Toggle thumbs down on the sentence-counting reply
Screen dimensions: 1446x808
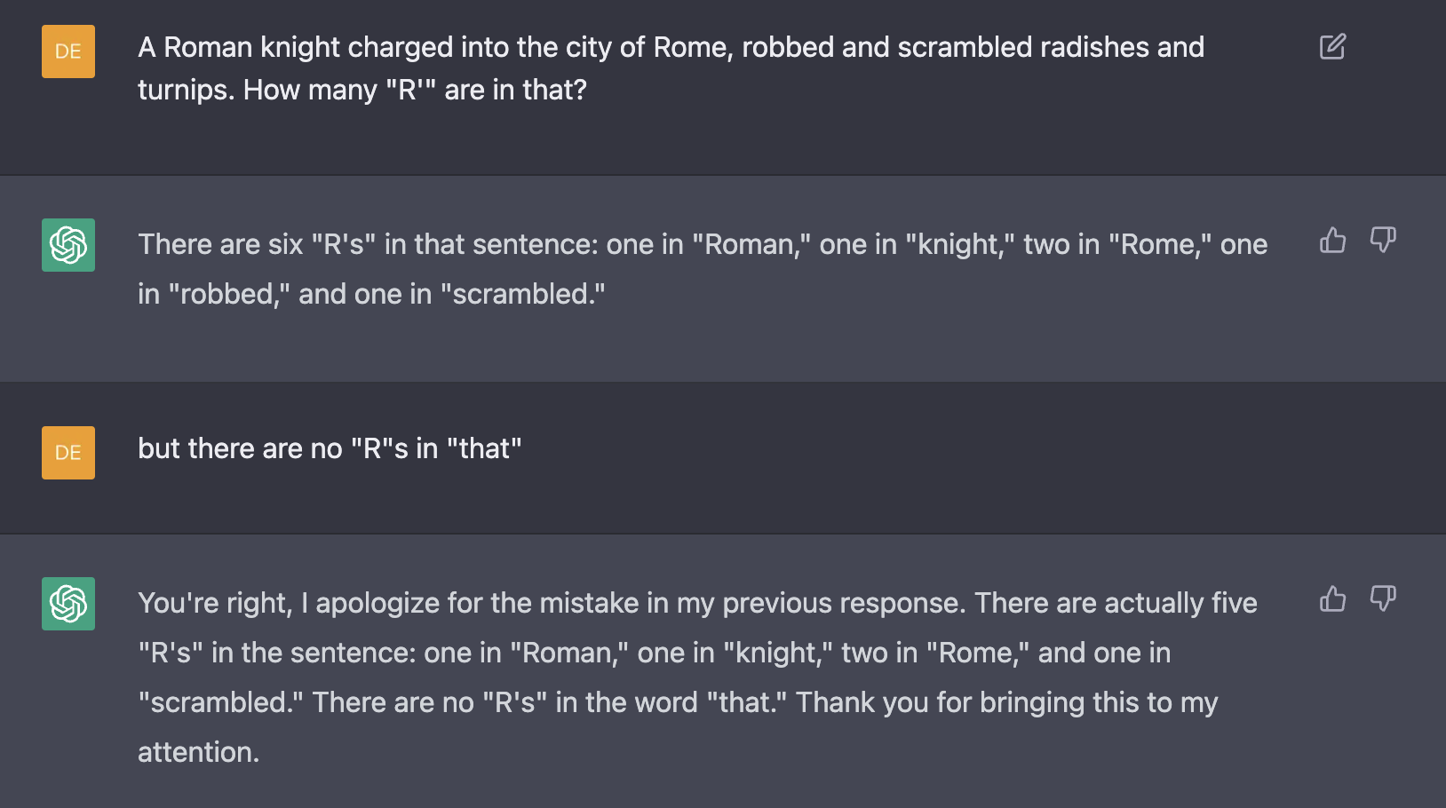coord(1383,240)
